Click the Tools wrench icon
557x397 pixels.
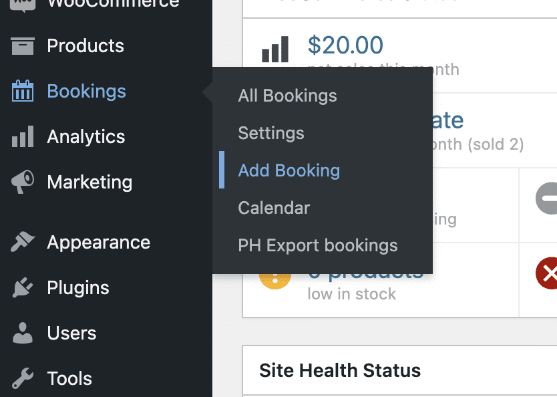(x=23, y=378)
